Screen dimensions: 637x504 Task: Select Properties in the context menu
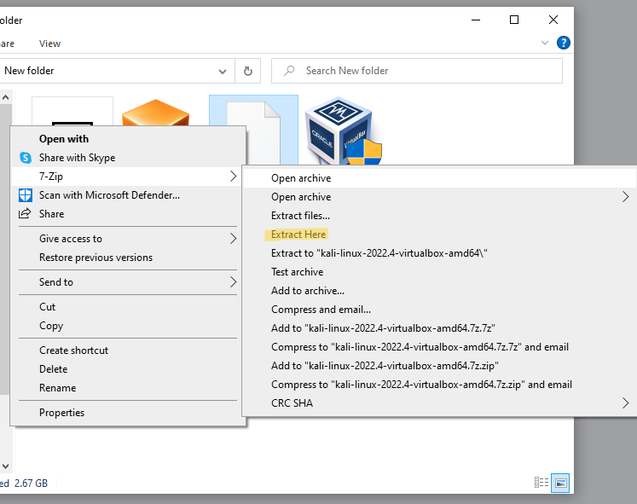61,413
